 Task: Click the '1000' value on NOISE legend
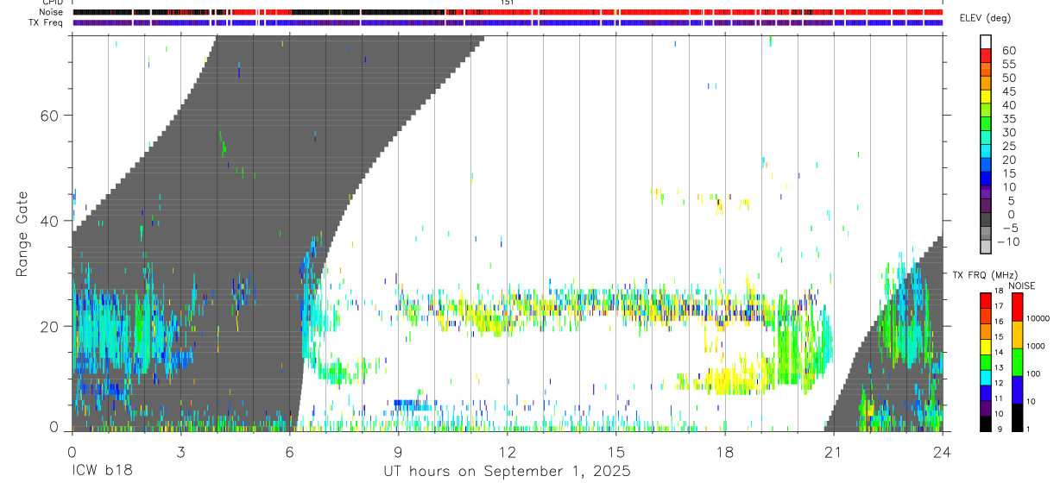[x=1035, y=346]
